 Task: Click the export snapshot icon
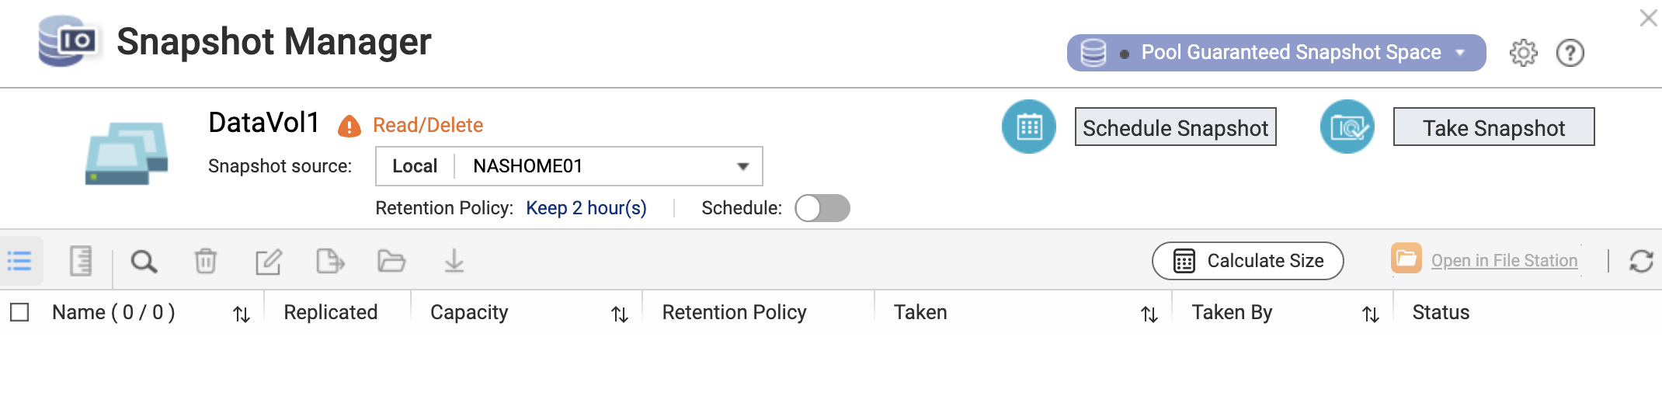[330, 261]
